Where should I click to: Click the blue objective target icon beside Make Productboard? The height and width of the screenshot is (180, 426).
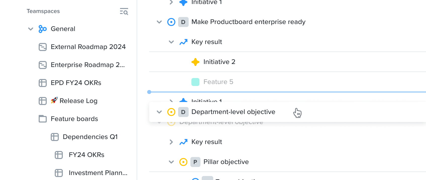point(171,22)
